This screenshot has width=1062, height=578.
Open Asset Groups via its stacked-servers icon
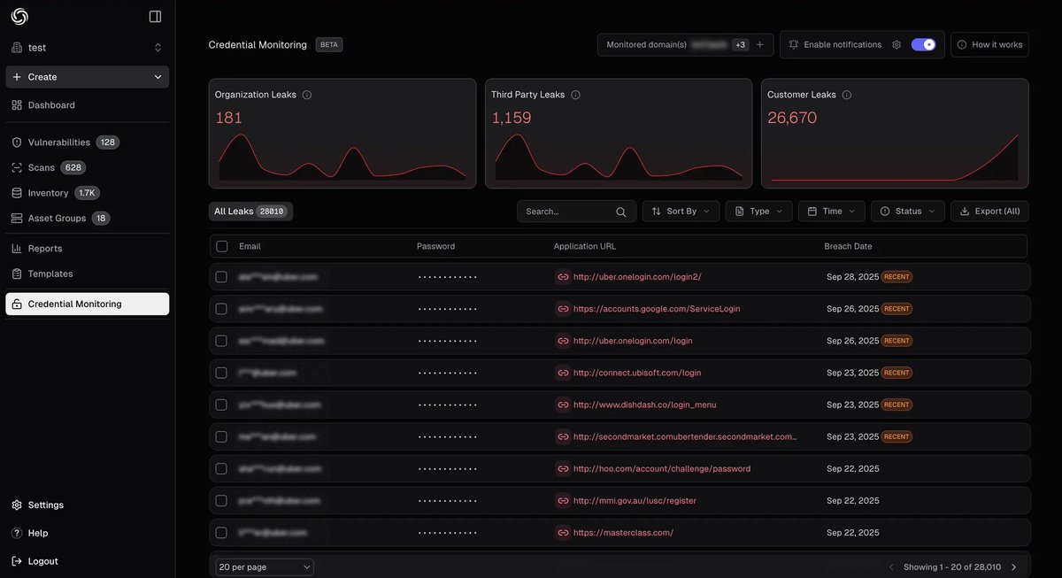click(x=15, y=217)
